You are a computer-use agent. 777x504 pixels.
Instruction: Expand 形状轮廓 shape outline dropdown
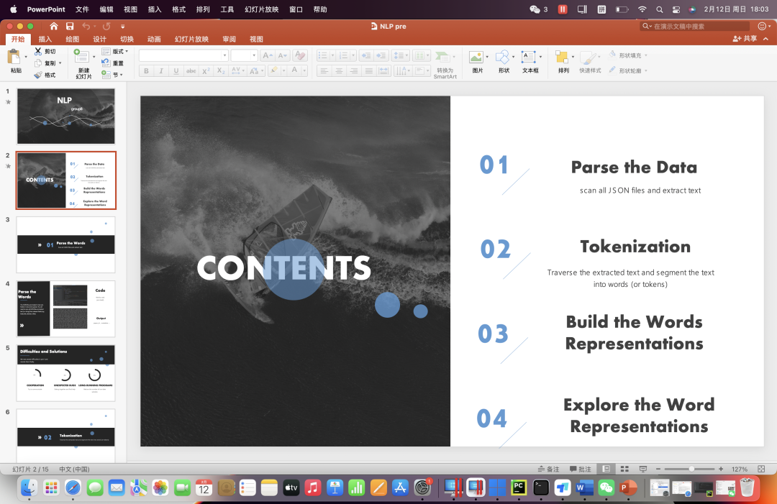(645, 70)
